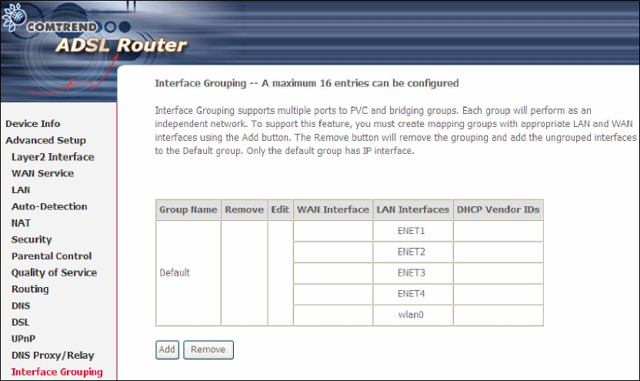Go to Parental Control

click(52, 256)
